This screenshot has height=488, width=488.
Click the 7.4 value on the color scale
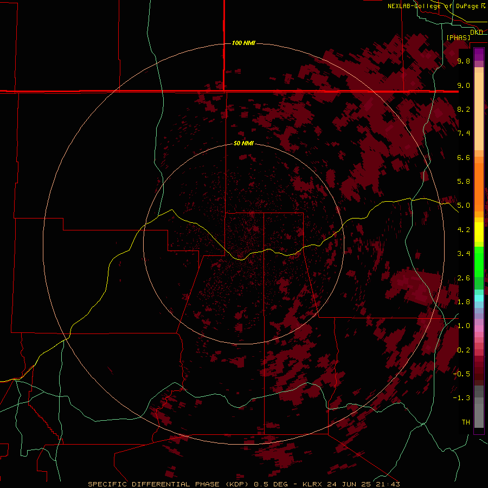464,133
